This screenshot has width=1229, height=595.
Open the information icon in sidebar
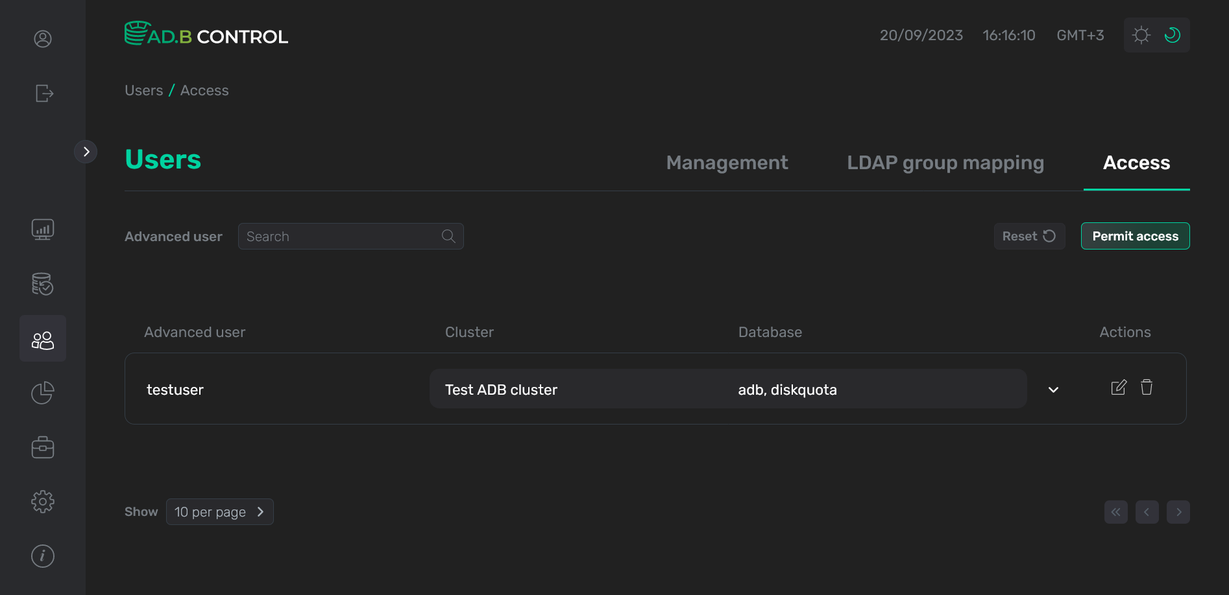43,556
